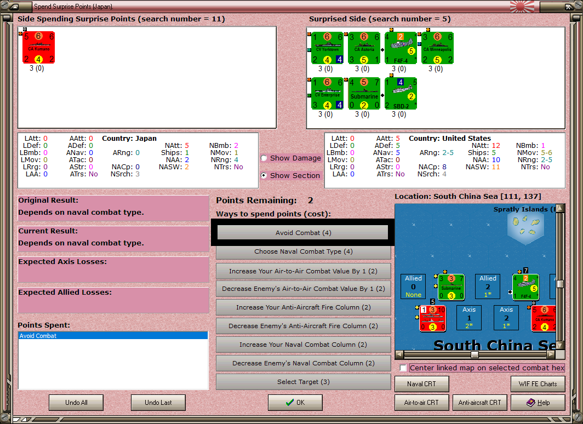Click Choose Naval Combat Type (4)
The height and width of the screenshot is (424, 583).
pos(304,251)
